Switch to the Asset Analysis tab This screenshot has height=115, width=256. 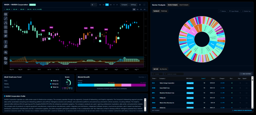(x=184, y=5)
